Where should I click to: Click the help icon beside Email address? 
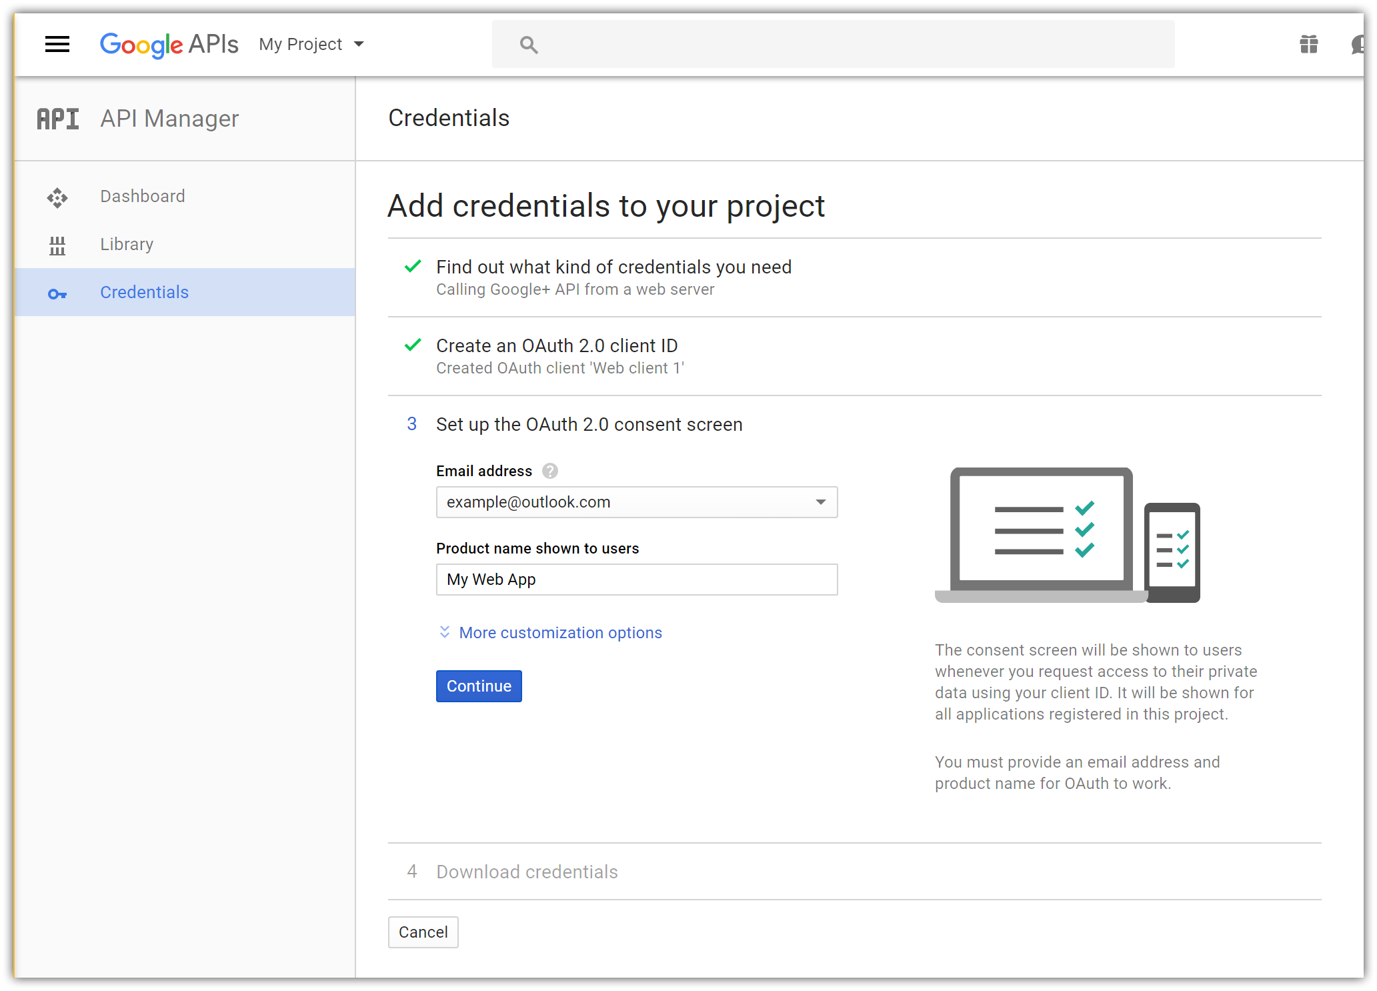point(550,471)
